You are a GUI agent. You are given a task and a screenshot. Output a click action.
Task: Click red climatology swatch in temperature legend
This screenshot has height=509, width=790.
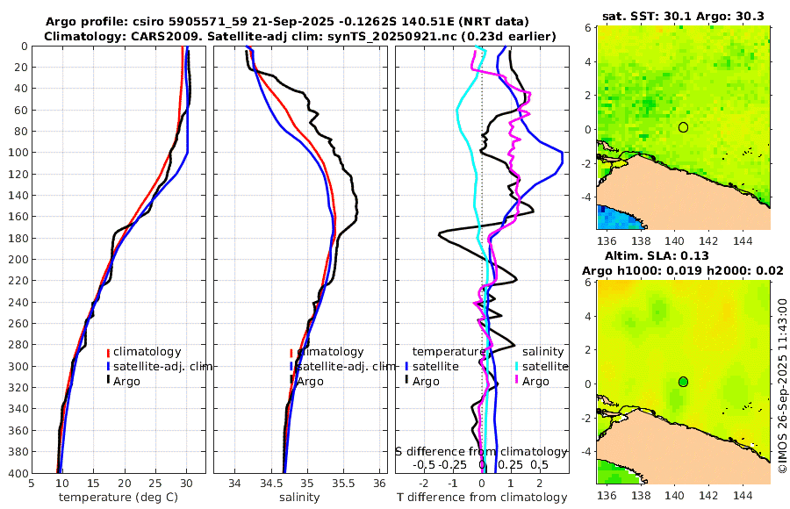(108, 352)
